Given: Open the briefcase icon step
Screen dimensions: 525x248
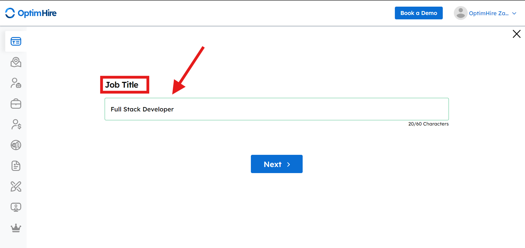Looking at the screenshot, I should point(16,104).
